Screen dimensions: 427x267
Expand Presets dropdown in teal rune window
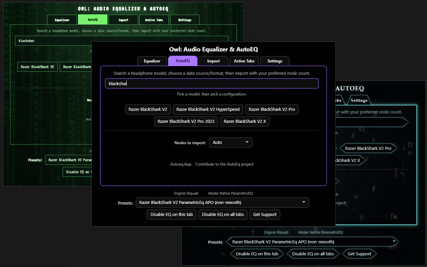[312, 242]
